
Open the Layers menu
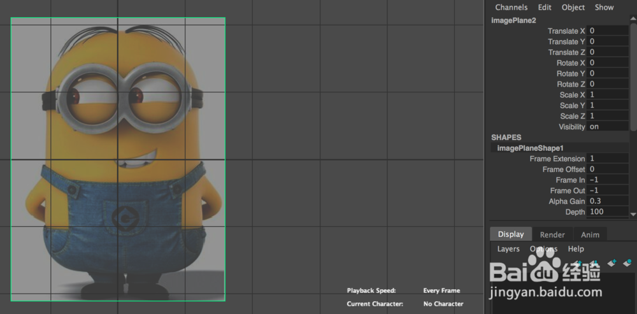(508, 249)
